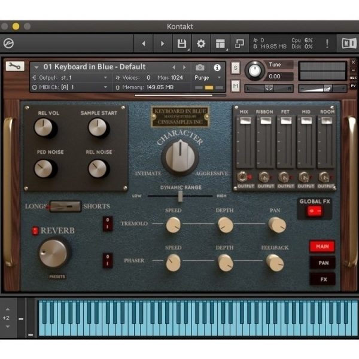Click the Character knob
The height and width of the screenshot is (359, 359).
[x=180, y=157]
